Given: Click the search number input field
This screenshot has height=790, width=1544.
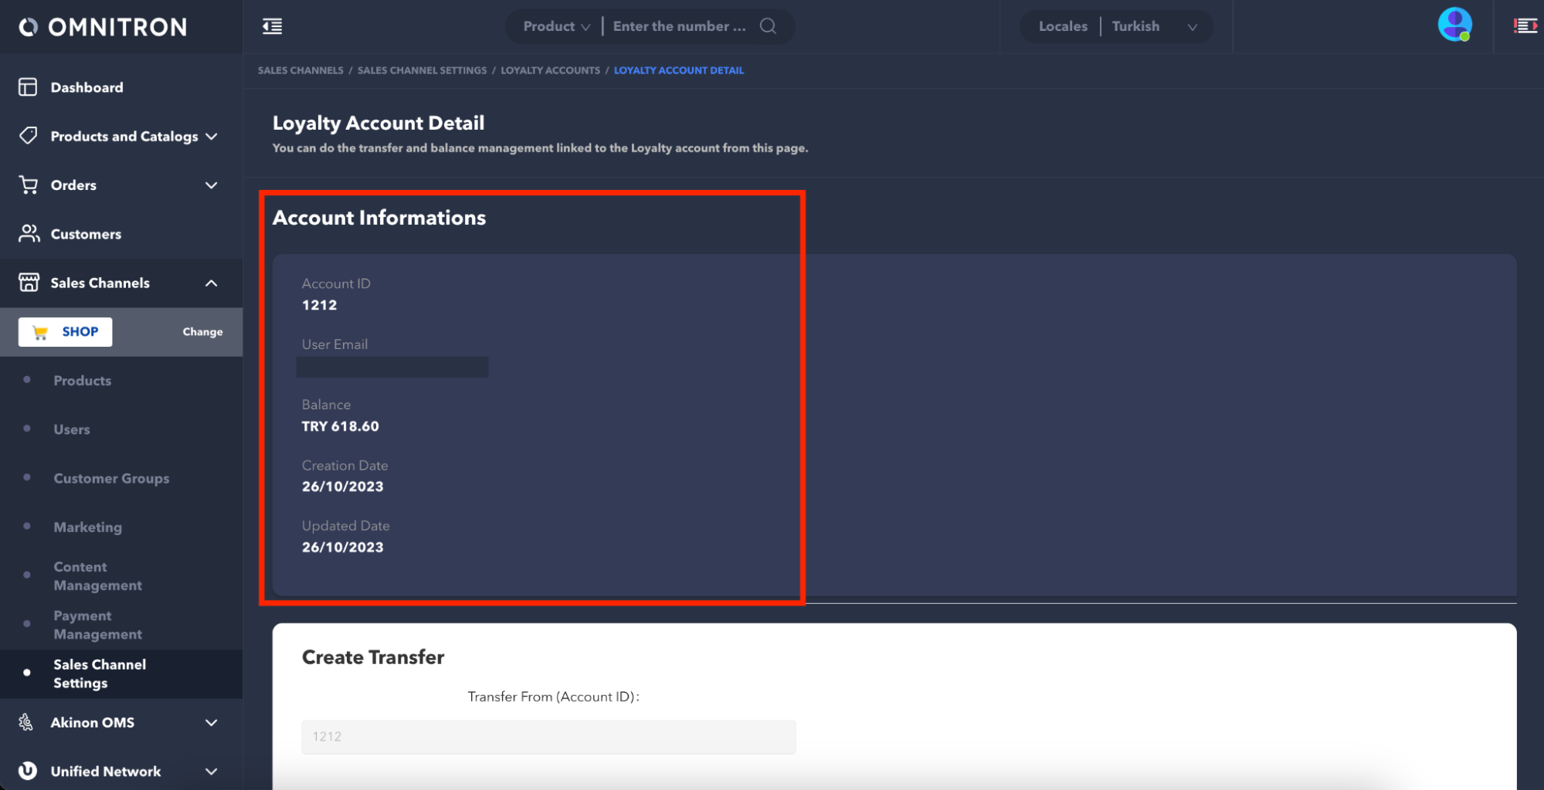Looking at the screenshot, I should click(x=679, y=26).
